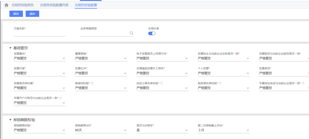Image resolution: width=309 pixels, height=139 pixels.
Task: Show help tooltip for 税务黑名单校验
Action: coord(220,83)
